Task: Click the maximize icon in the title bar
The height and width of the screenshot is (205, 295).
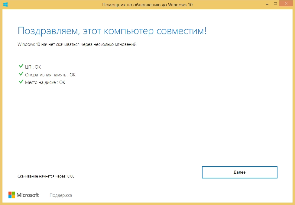Action: click(275, 3)
